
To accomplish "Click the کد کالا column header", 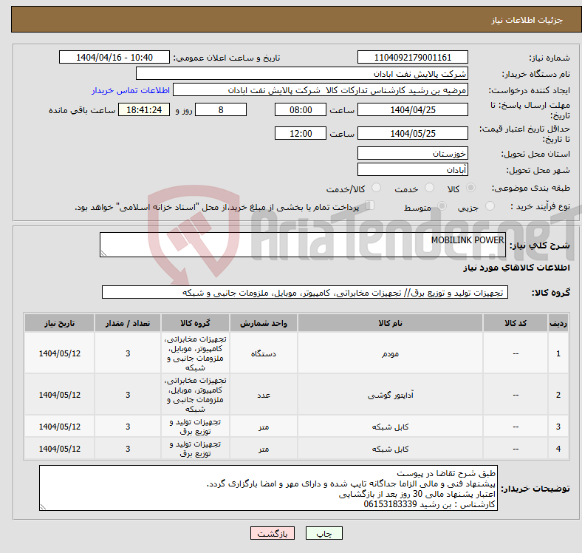I will click(x=516, y=323).
